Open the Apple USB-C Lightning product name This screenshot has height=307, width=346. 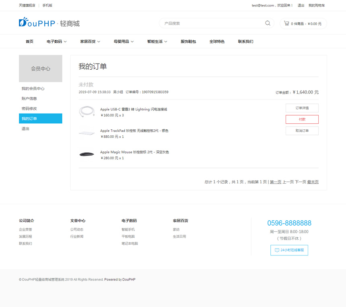134,109
